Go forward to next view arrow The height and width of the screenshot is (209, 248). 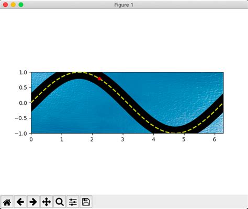coord(33,202)
